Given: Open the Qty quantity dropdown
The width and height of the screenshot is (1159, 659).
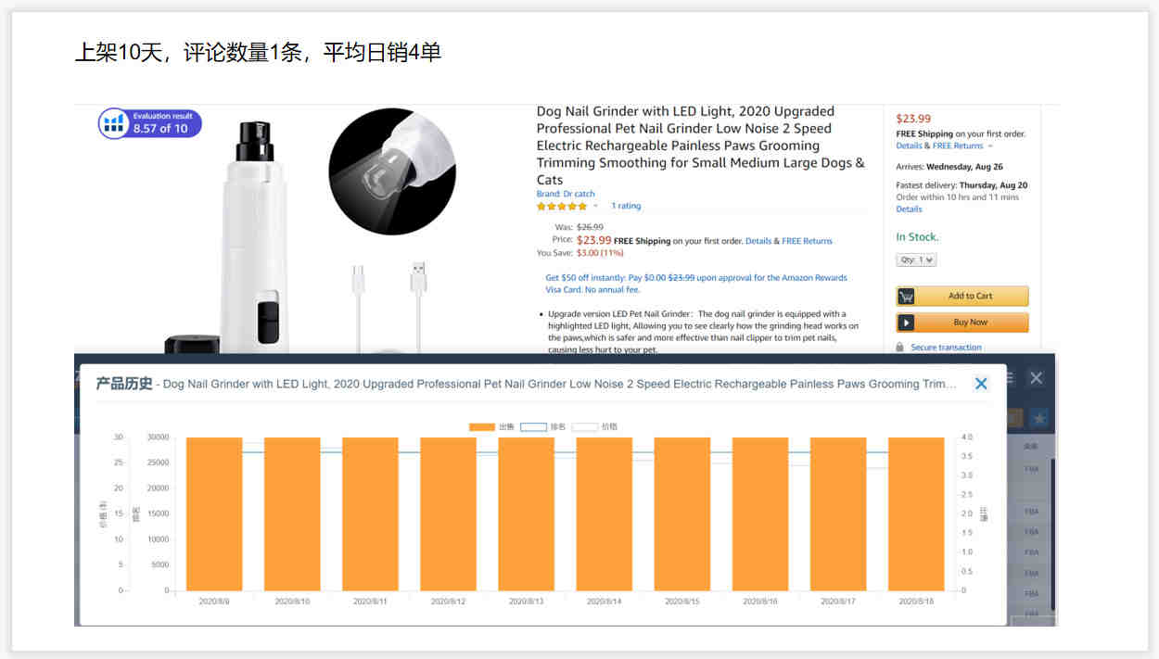Looking at the screenshot, I should click(916, 260).
